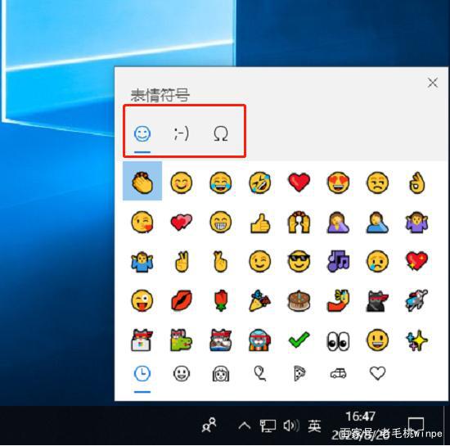450x446 pixels.
Task: Insert the kiss lips mark emoji
Action: (182, 301)
